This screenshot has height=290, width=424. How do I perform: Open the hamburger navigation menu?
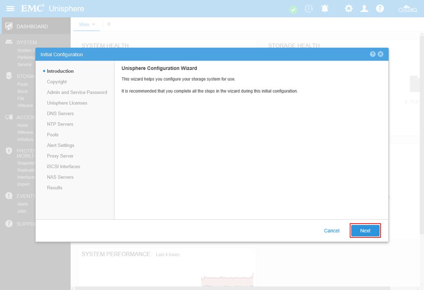(x=10, y=9)
